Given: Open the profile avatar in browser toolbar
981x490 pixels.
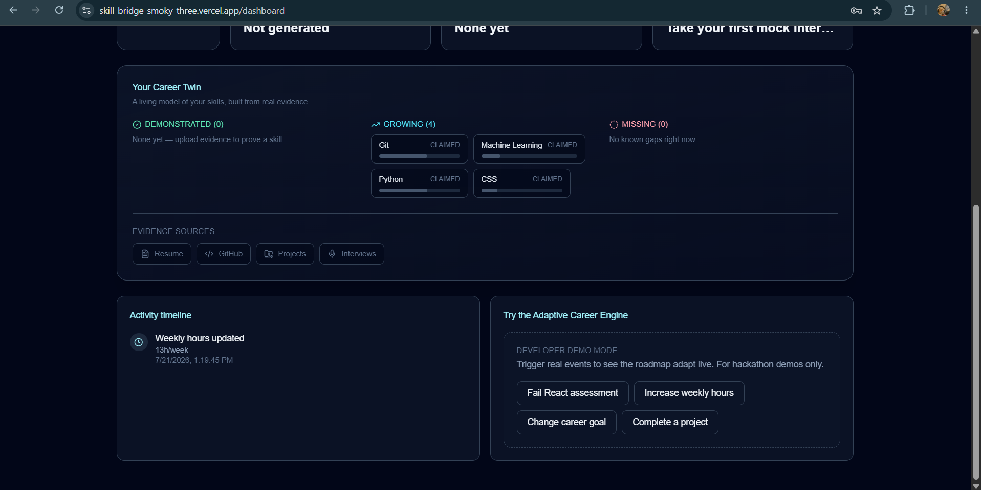Looking at the screenshot, I should coord(943,10).
